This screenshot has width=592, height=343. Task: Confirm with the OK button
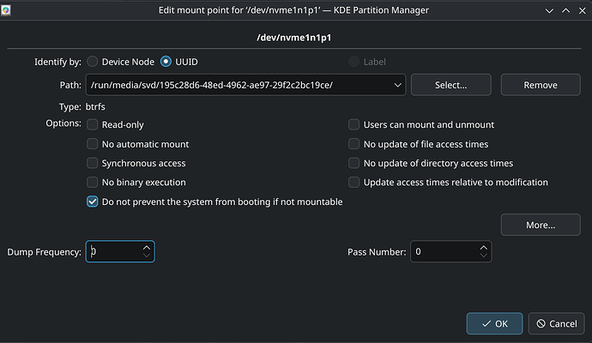tap(494, 323)
